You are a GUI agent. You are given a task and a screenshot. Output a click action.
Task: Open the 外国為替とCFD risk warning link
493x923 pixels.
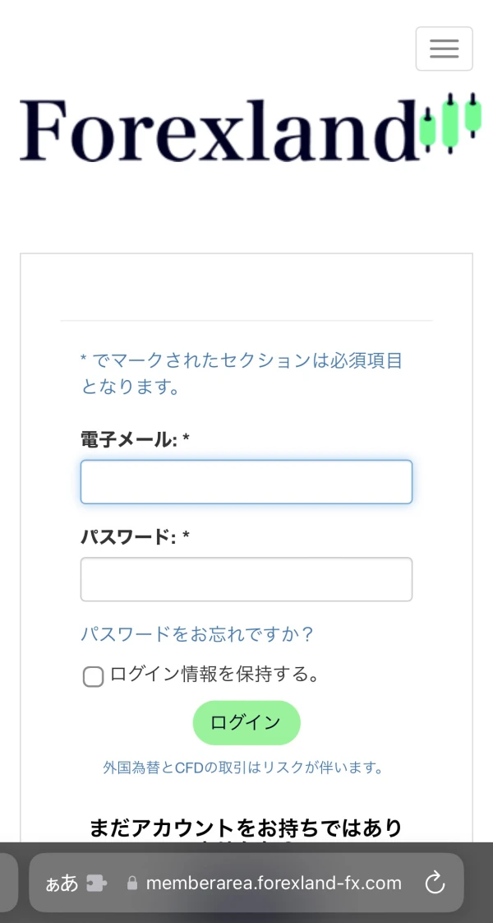click(x=243, y=768)
